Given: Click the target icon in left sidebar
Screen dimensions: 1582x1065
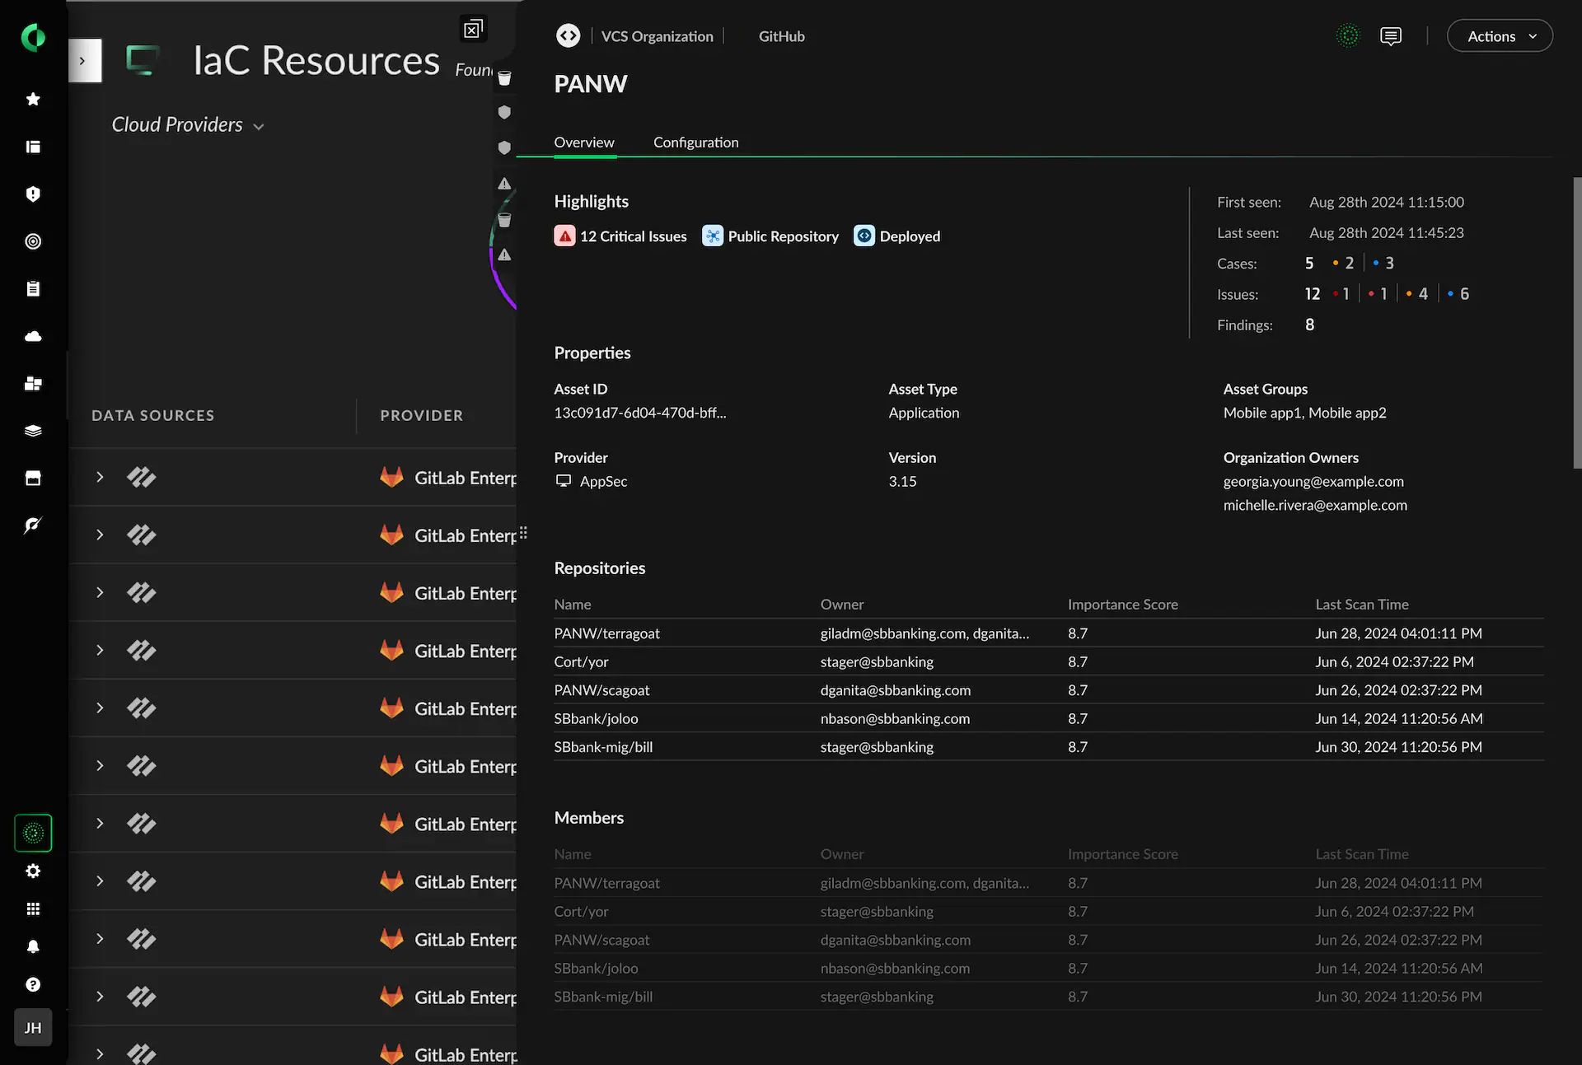Looking at the screenshot, I should point(33,241).
